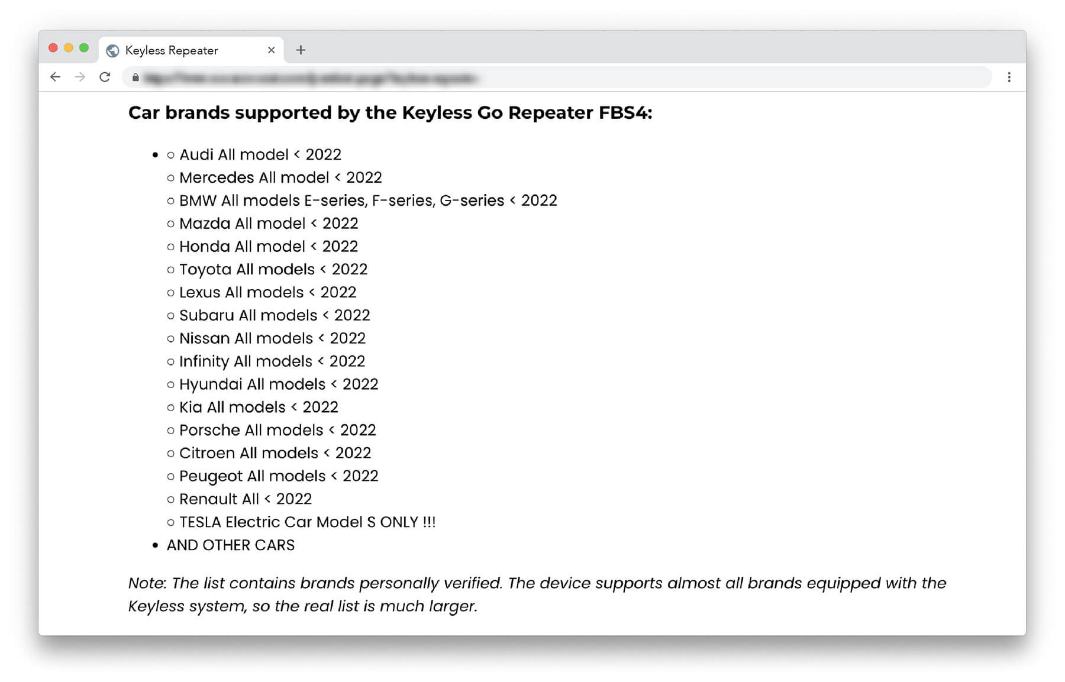This screenshot has height=682, width=1065.
Task: Close the Keyless Repeater tab
Action: coord(271,50)
